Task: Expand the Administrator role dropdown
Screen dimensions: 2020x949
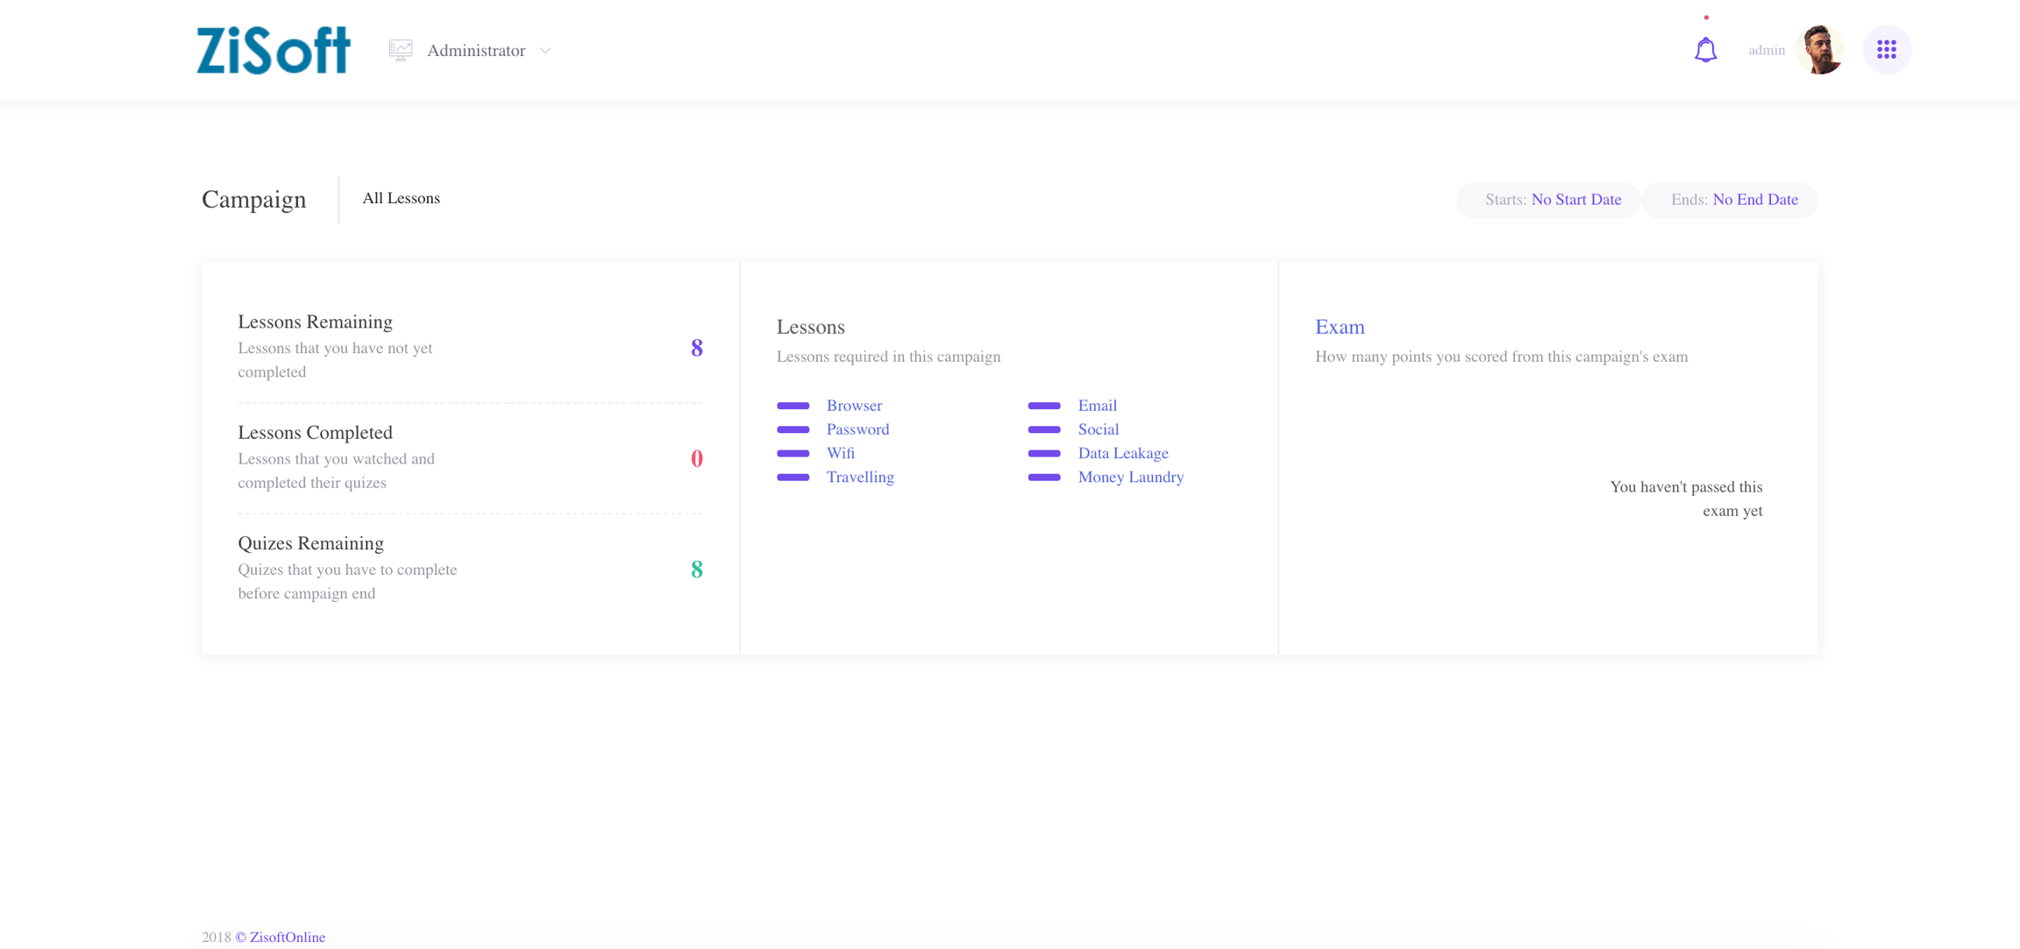Action: (476, 51)
